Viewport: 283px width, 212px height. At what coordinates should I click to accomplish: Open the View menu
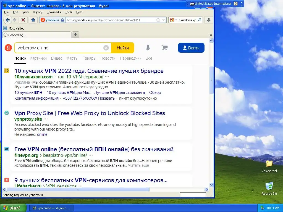pos(25,12)
